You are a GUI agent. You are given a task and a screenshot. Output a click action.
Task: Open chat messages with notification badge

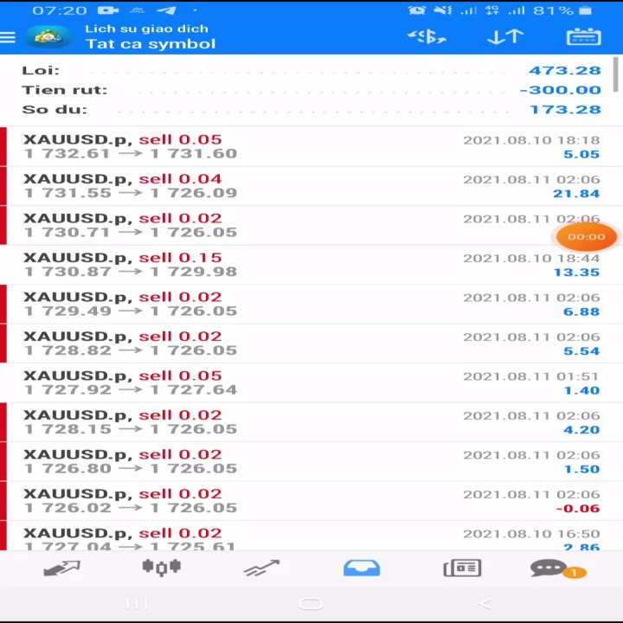[558, 568]
